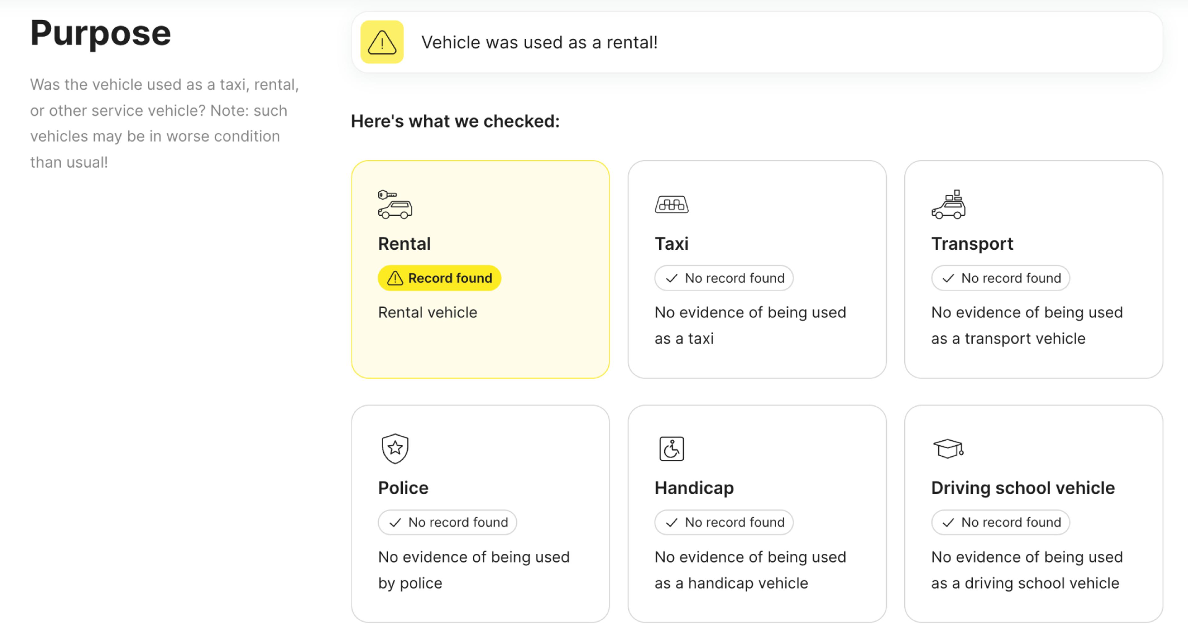This screenshot has width=1188, height=634.
Task: Click the yellow warning triangle icon in the banner
Action: pos(381,42)
